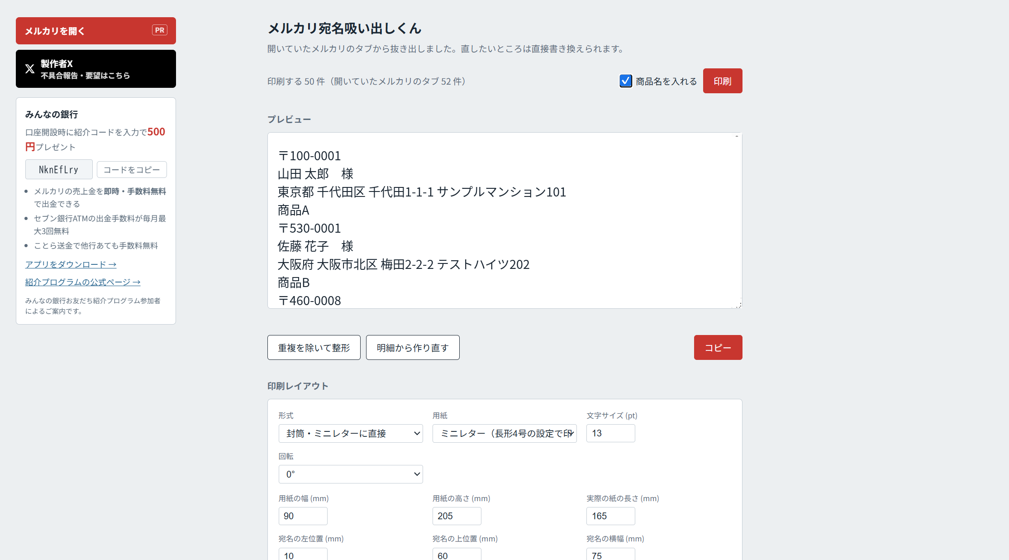Click the 大阪府 大阪市北区 address line
The width and height of the screenshot is (1009, 560).
tap(404, 264)
